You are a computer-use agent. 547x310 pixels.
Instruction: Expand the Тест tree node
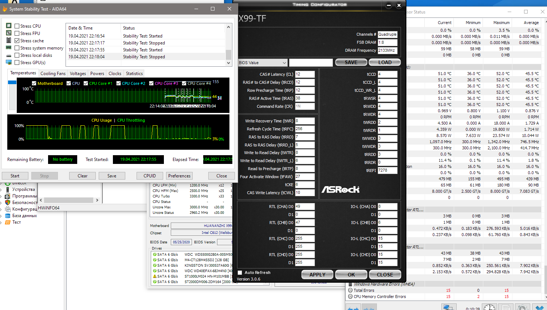point(1,222)
